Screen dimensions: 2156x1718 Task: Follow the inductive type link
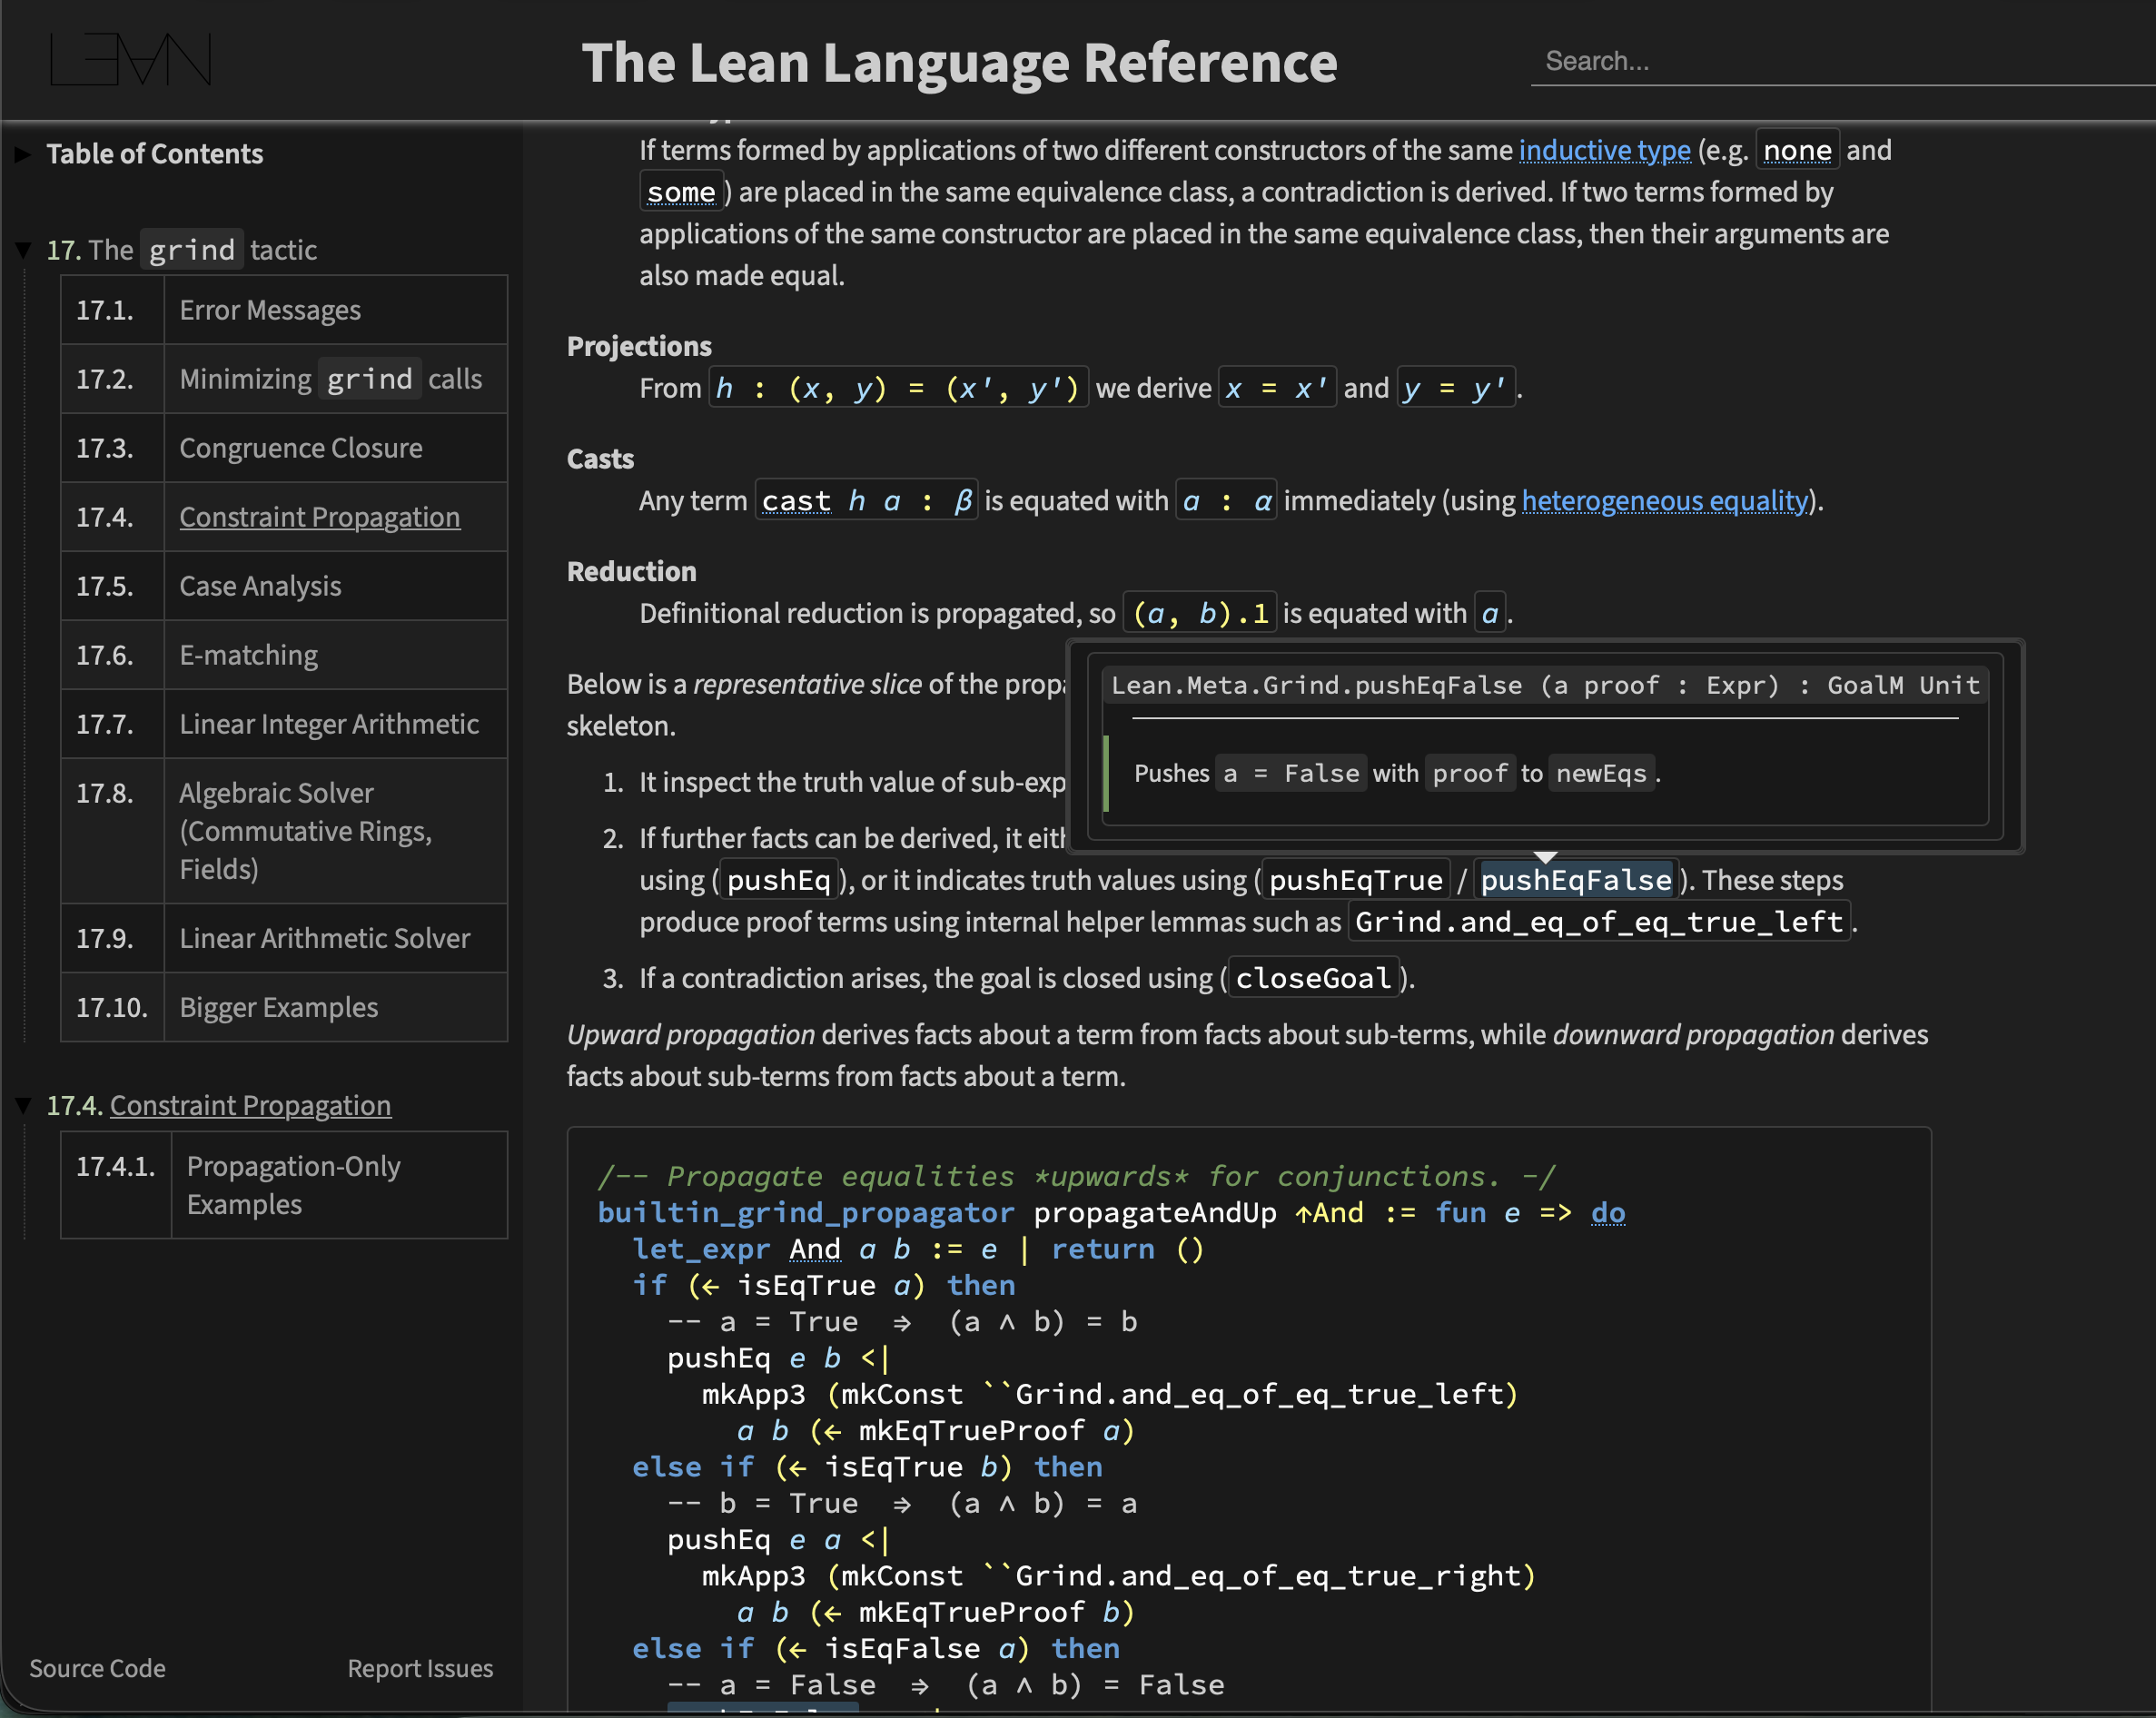(x=1604, y=150)
